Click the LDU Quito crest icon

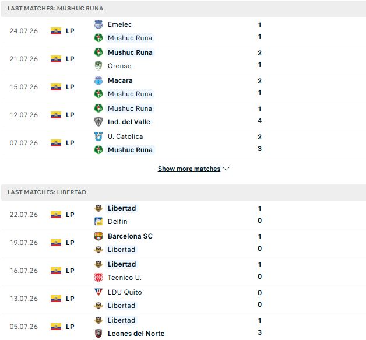coord(98,292)
